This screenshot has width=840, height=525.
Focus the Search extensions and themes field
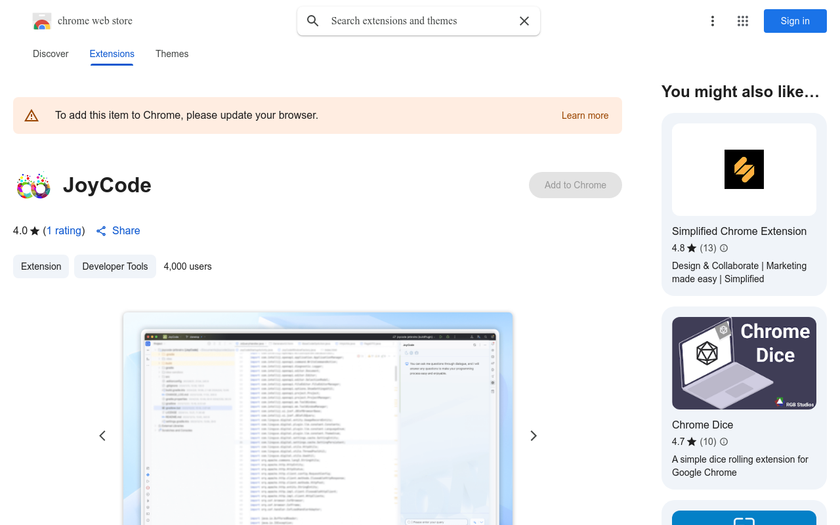[420, 21]
